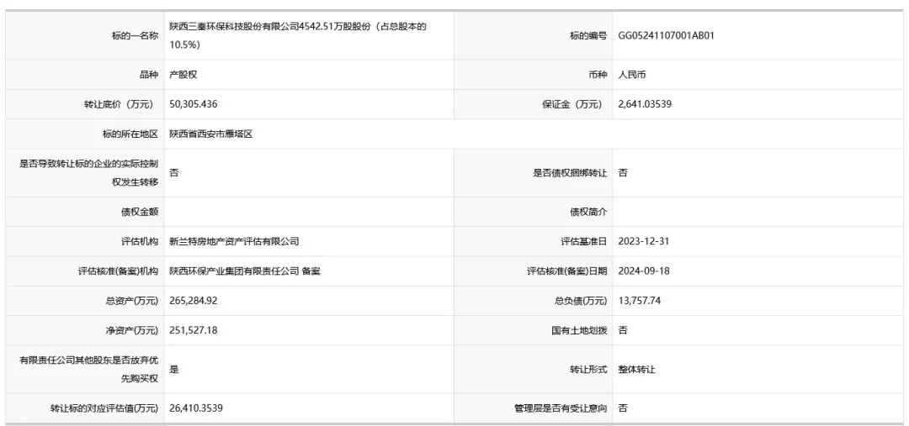Click the 币种 label
The height and width of the screenshot is (426, 909).
pos(598,75)
